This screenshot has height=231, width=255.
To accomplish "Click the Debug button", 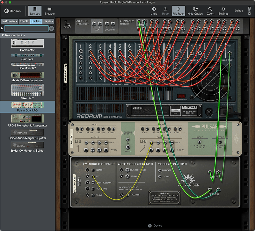I will pos(239,11).
